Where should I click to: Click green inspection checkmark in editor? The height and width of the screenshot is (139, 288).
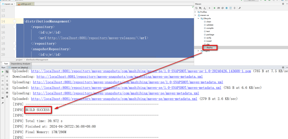[x=193, y=7]
